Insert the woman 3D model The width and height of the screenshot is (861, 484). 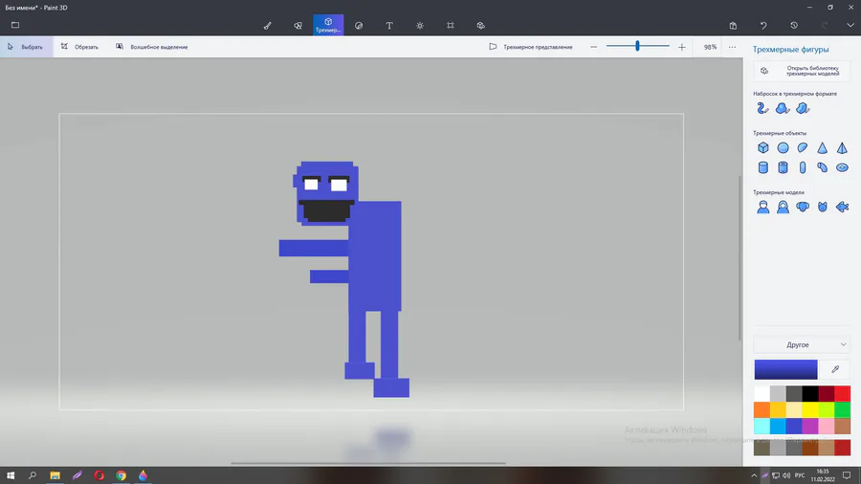783,207
